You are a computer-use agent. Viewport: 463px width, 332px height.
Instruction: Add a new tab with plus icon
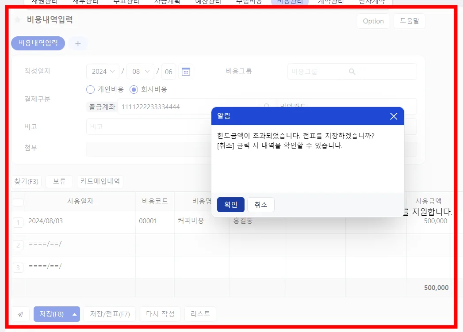78,44
